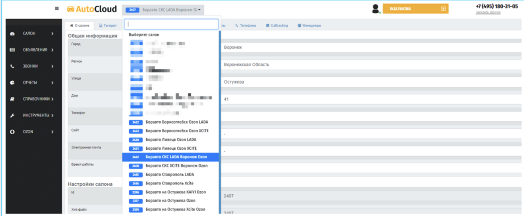Click the IKALYAKINA user button
524x216 pixels.
(415, 9)
